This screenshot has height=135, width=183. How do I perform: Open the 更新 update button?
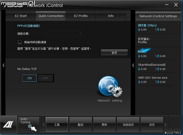point(104,125)
